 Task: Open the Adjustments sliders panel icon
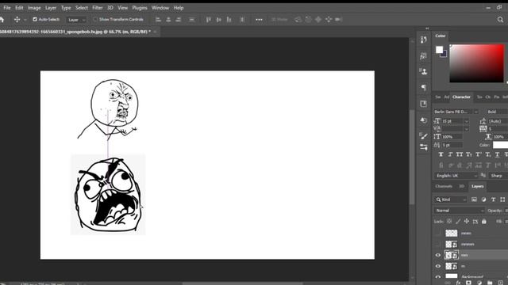[423, 147]
